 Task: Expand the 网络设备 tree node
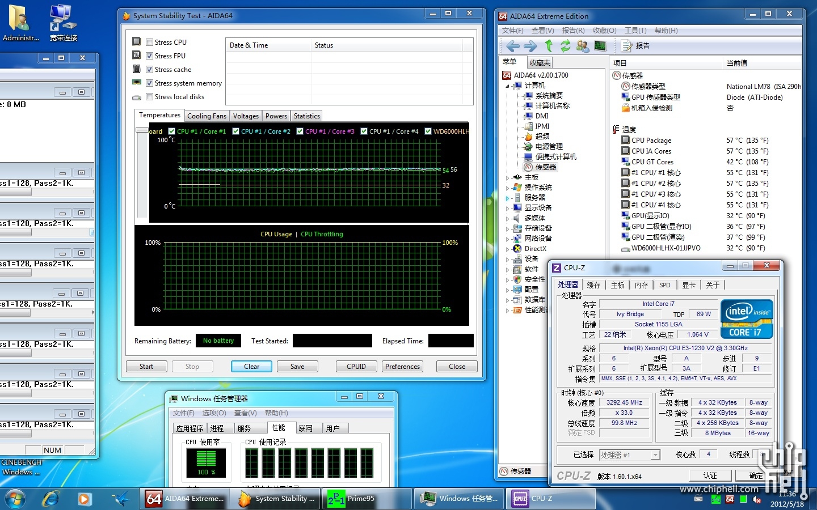(x=508, y=239)
